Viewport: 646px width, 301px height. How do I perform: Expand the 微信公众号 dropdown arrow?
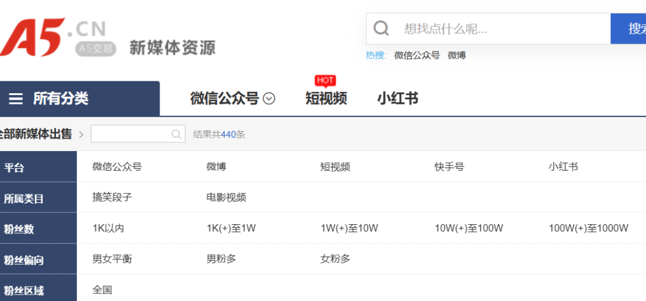point(269,99)
